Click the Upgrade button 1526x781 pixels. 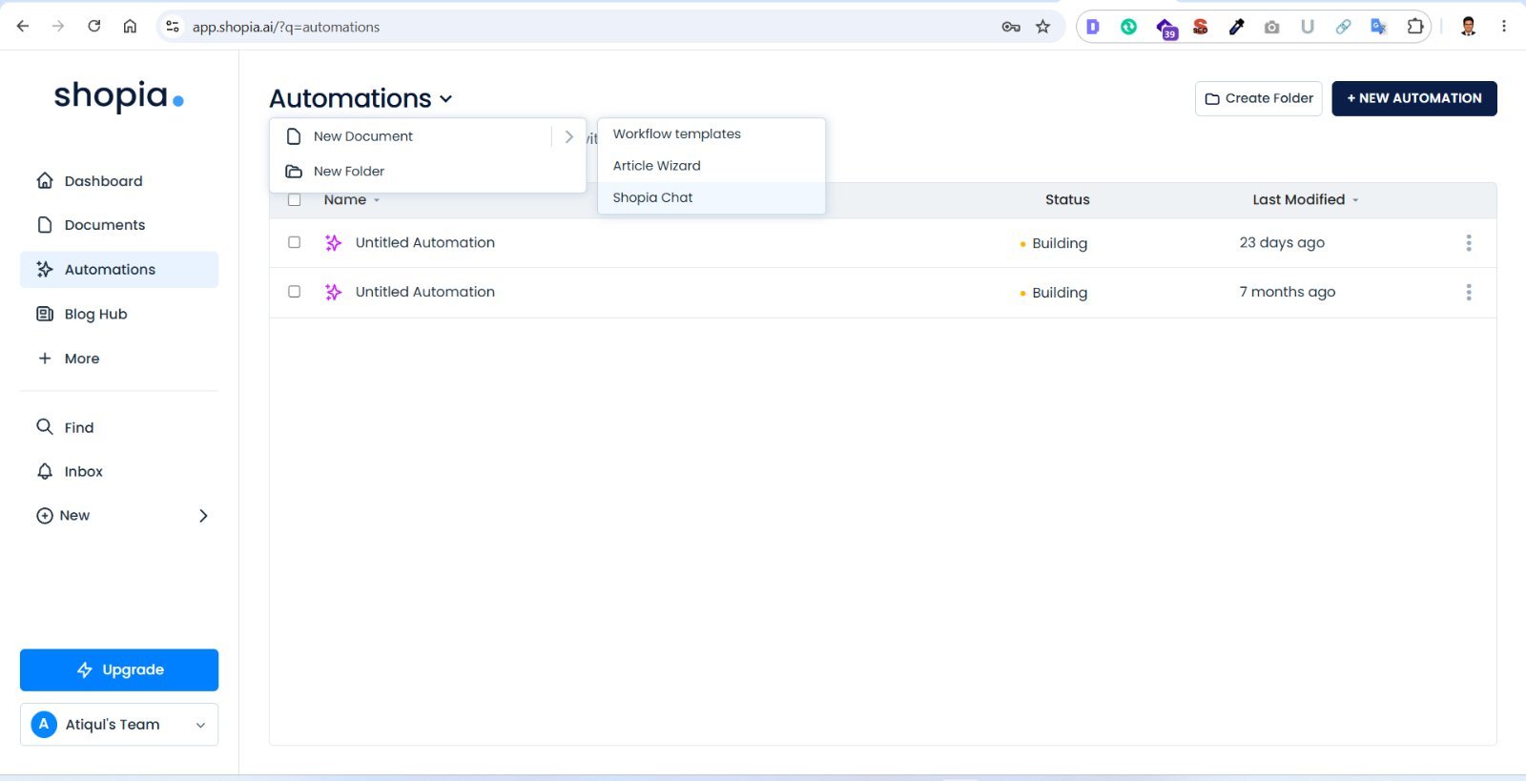point(119,670)
